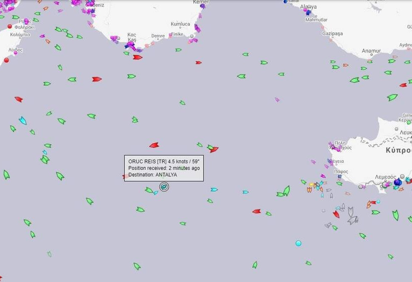Click the red ship directly above the tooltip
412x282 pixels.
pos(154,145)
